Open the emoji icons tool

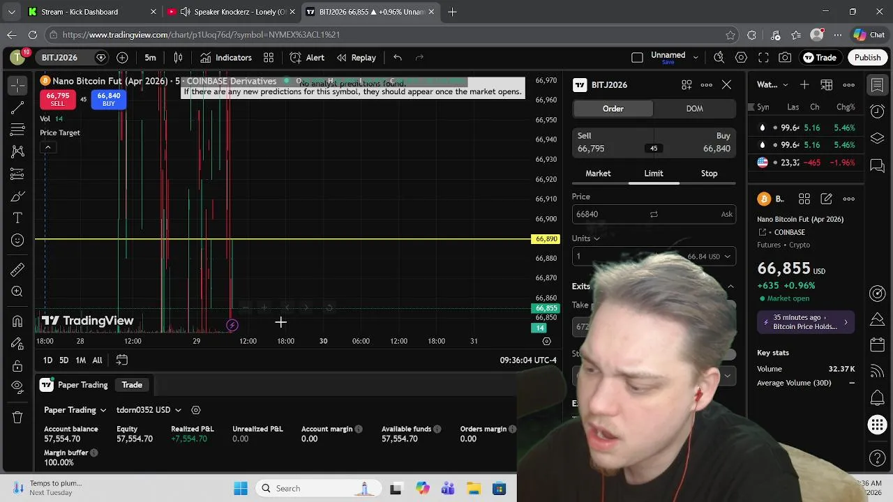(x=18, y=241)
